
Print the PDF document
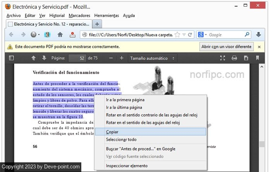tap(234, 58)
